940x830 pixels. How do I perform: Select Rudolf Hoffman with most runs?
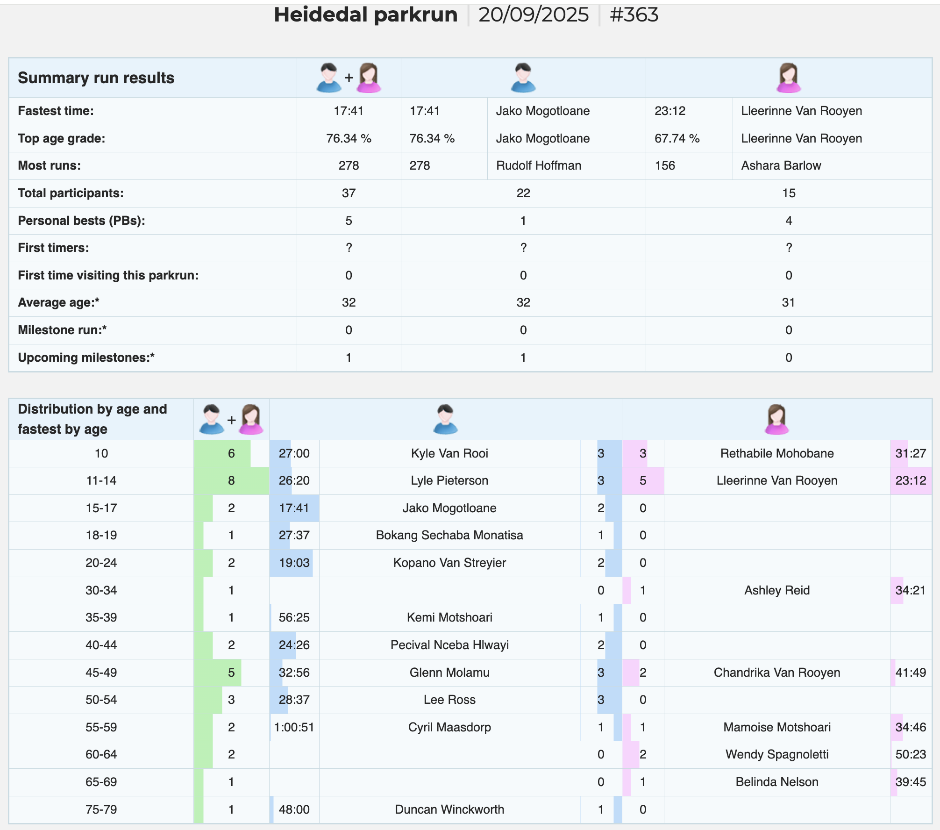point(539,165)
